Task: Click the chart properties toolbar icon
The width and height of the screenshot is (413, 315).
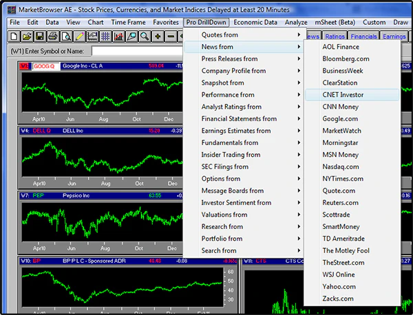Action: (92, 36)
